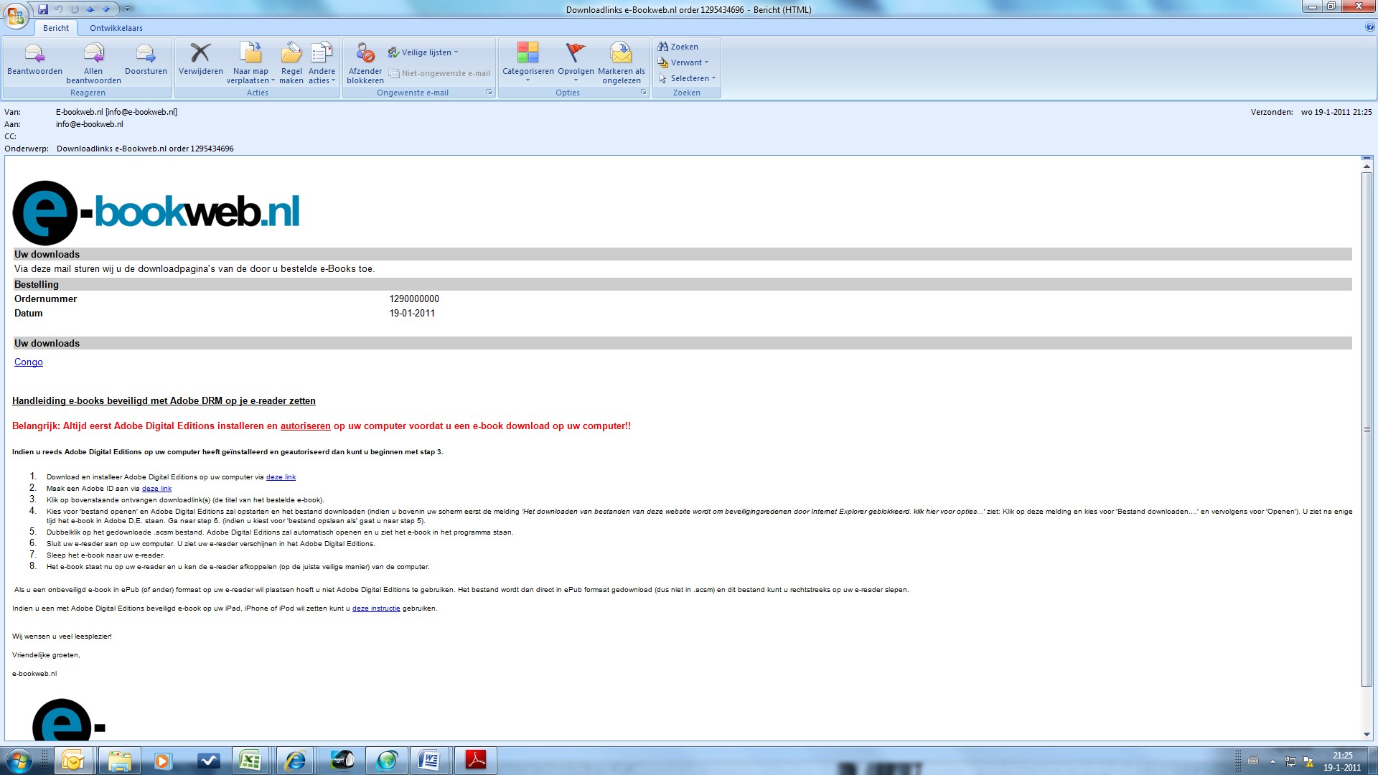This screenshot has width=1378, height=775.
Task: Open the Veilige lijsten dropdown
Action: [423, 52]
